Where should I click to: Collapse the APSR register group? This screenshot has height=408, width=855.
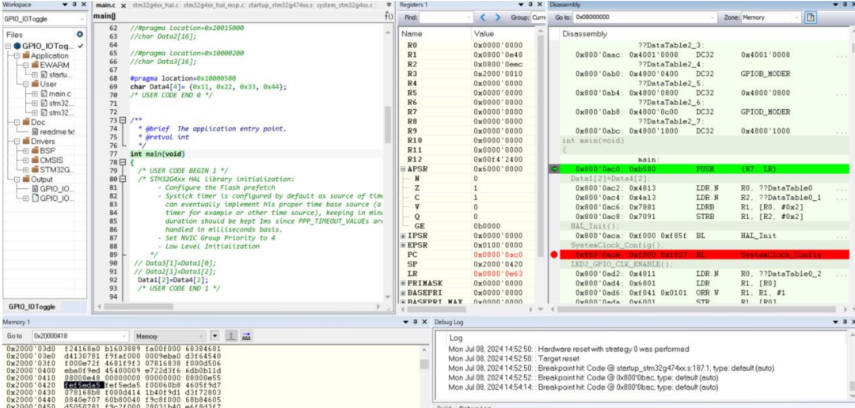tap(404, 169)
